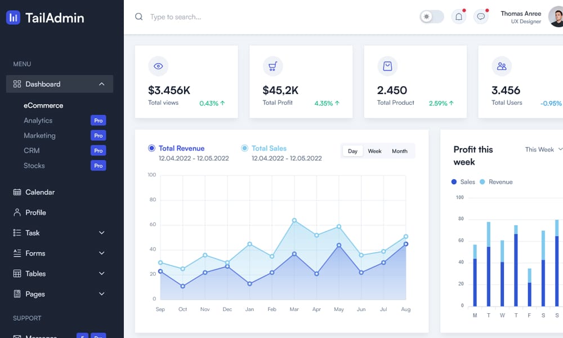Open the notifications bell icon
The image size is (563, 338).
click(459, 17)
